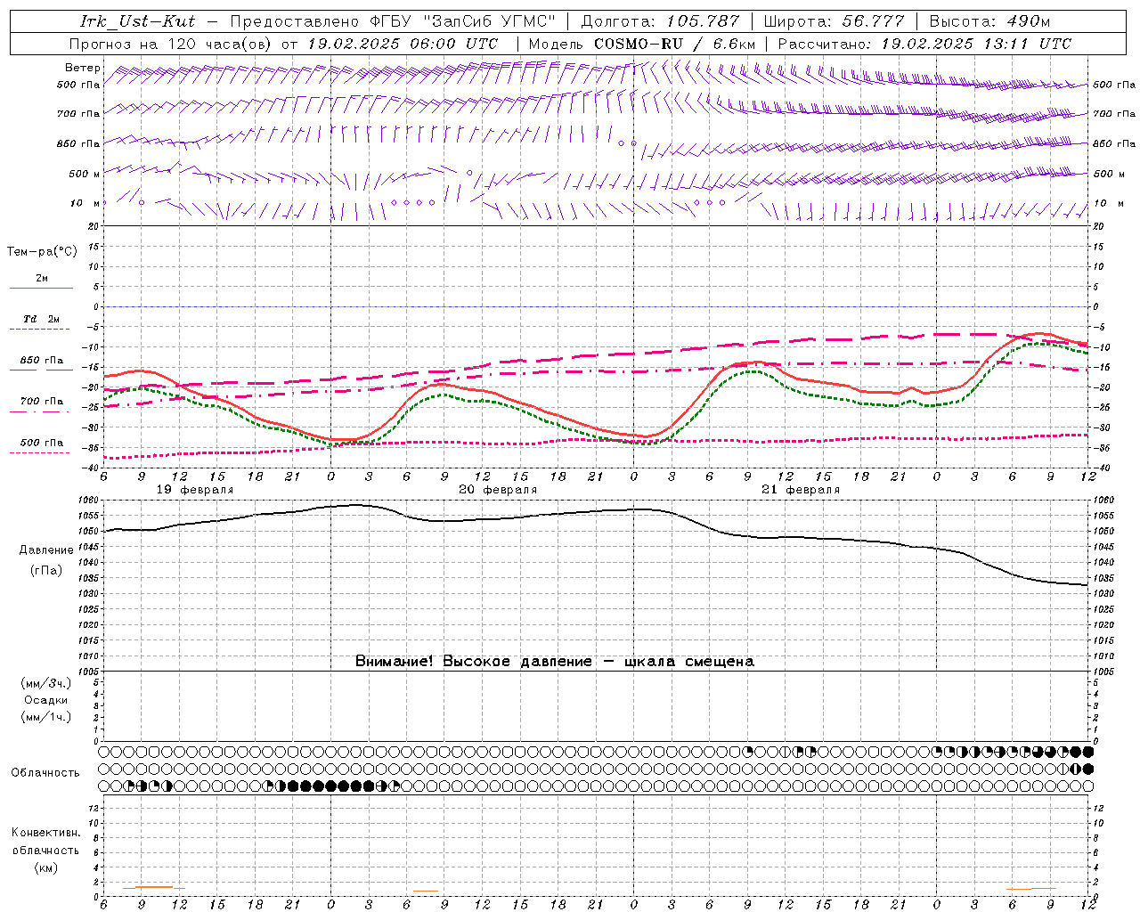Click the 19 февраля date label
The image size is (1140, 912).
pyautogui.click(x=195, y=490)
